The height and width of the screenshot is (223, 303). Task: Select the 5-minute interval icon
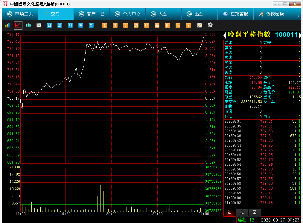(x=125, y=25)
